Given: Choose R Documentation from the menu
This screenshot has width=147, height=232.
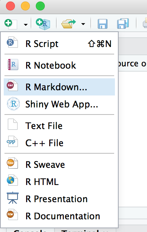Looking at the screenshot, I should click(59, 216).
